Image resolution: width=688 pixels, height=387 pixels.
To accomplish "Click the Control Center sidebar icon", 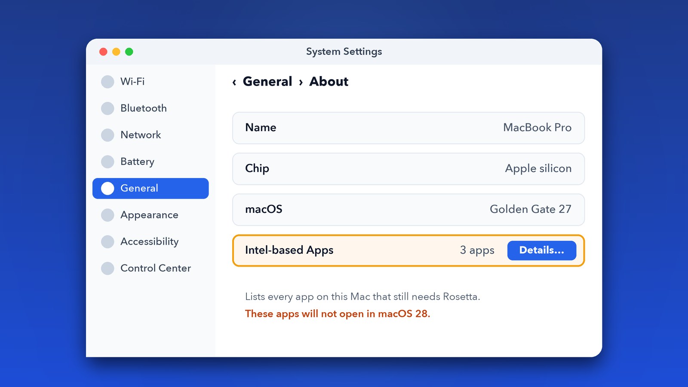I will (107, 268).
